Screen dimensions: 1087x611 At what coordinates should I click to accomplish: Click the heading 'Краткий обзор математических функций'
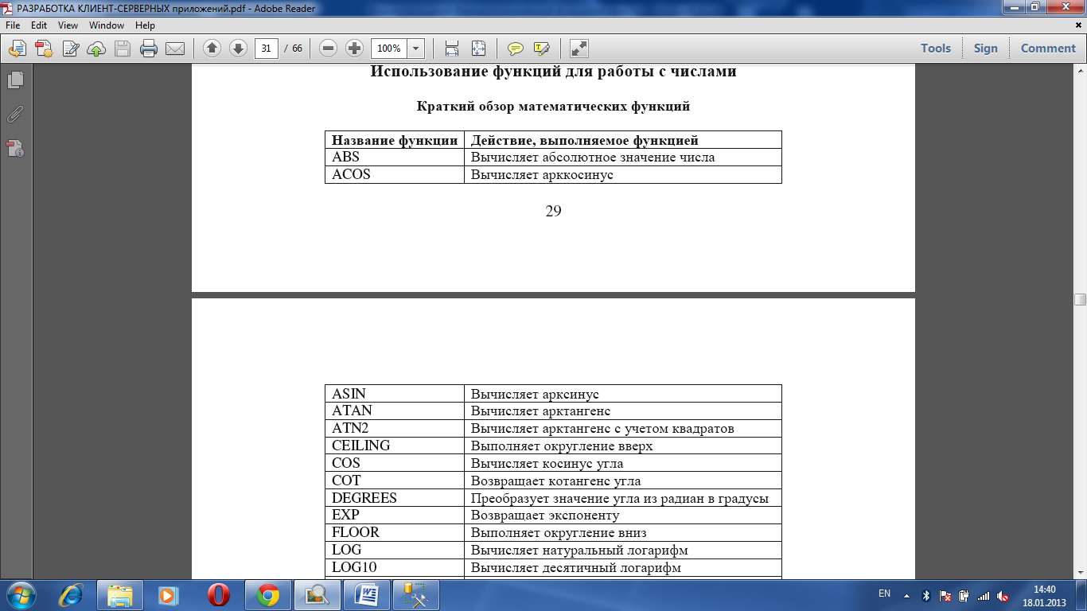pos(553,106)
